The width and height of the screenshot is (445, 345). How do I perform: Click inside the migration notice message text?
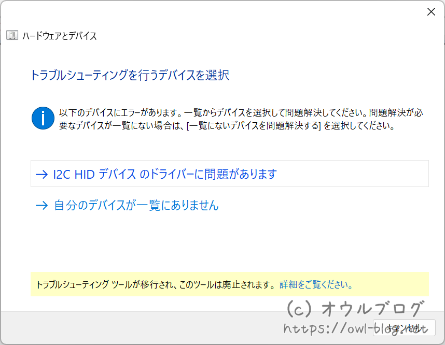156,285
